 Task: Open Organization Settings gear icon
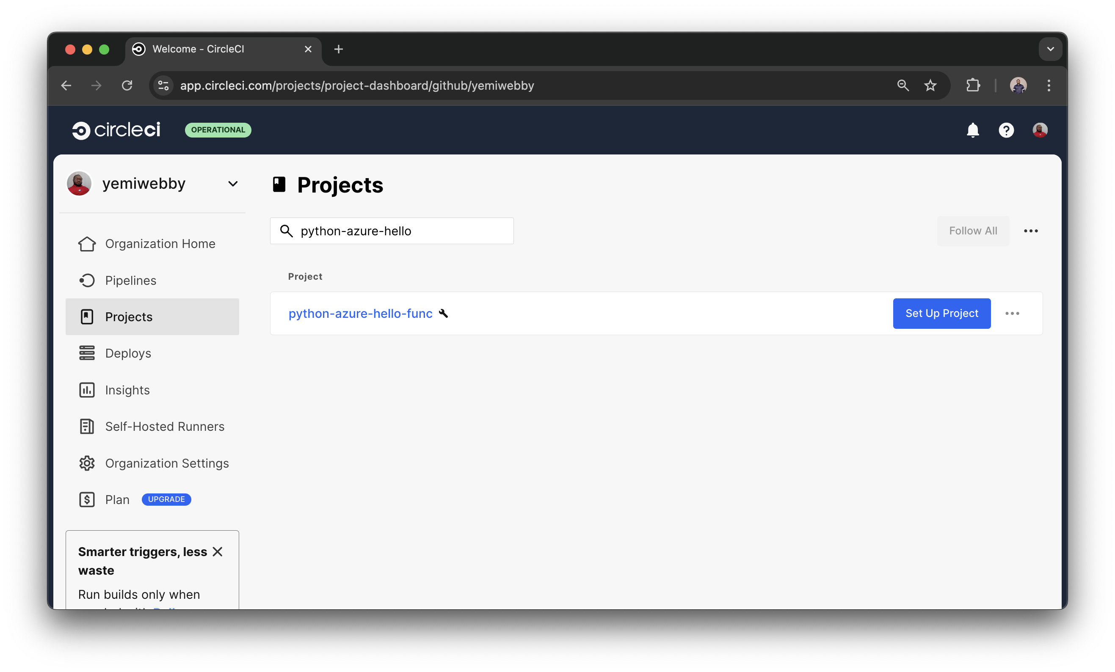coord(87,463)
